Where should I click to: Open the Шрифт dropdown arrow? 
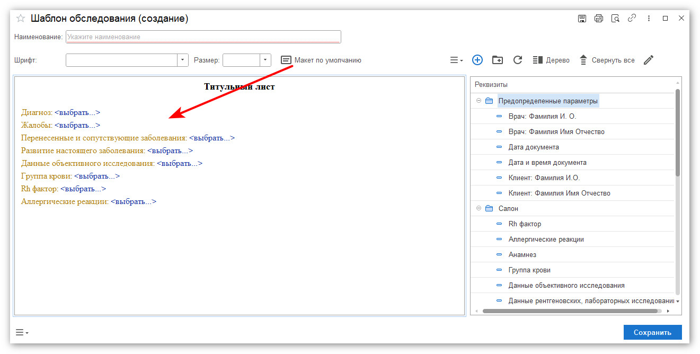point(182,60)
